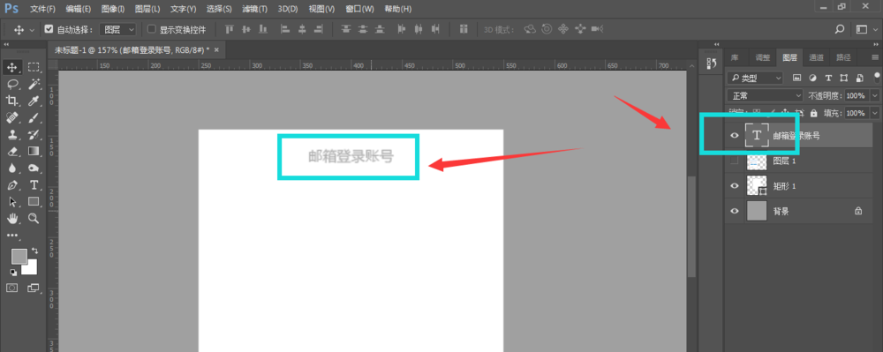Reset default foreground and background colors
The width and height of the screenshot is (883, 352).
pos(13,273)
